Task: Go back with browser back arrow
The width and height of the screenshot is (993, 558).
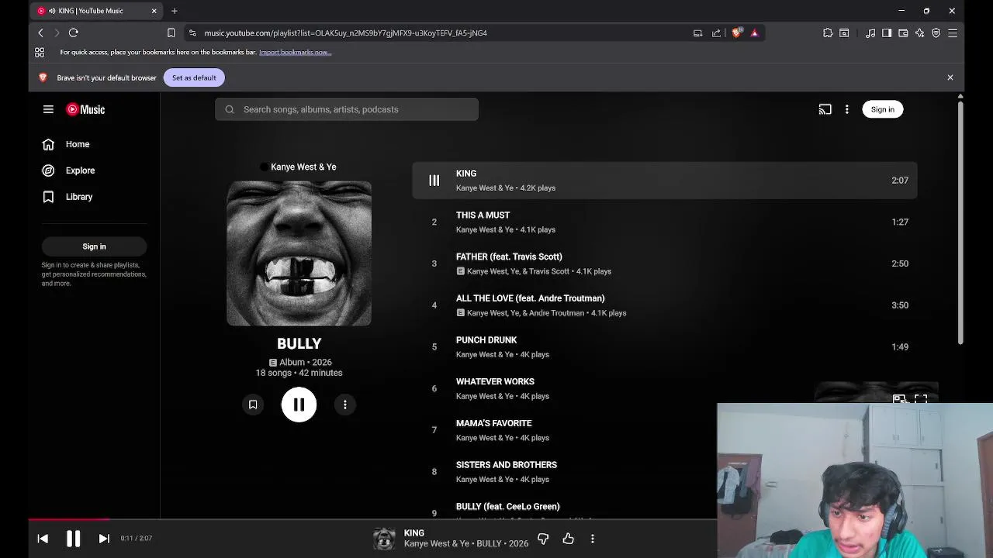Action: click(x=40, y=33)
